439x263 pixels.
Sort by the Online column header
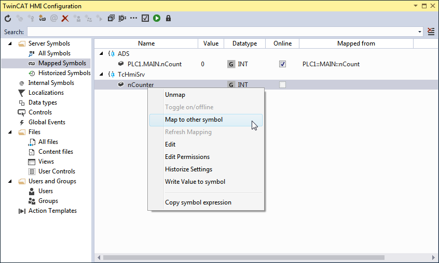[282, 43]
